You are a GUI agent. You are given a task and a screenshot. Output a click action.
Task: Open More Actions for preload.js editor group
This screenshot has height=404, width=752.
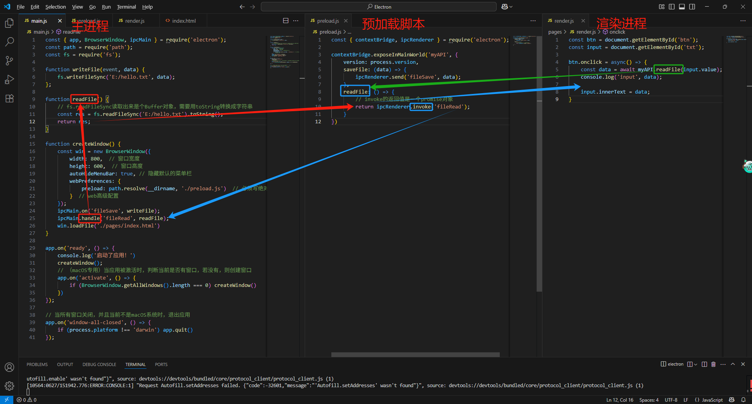[533, 21]
